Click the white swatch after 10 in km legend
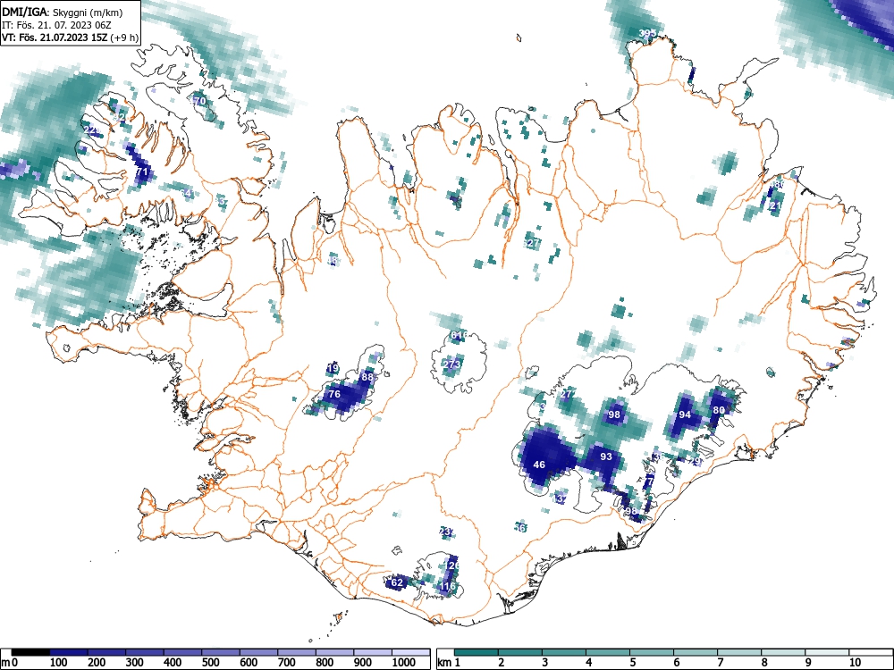The image size is (894, 670). click(x=870, y=652)
